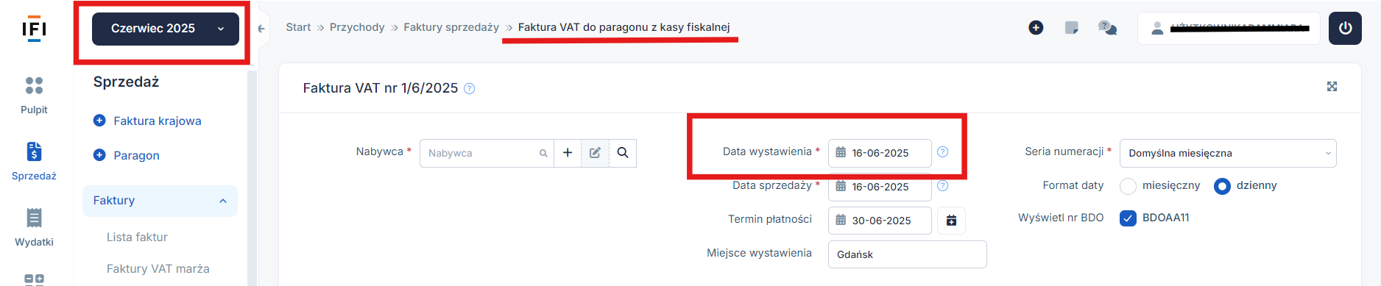Click Miejsce wystawienia field

click(x=907, y=254)
